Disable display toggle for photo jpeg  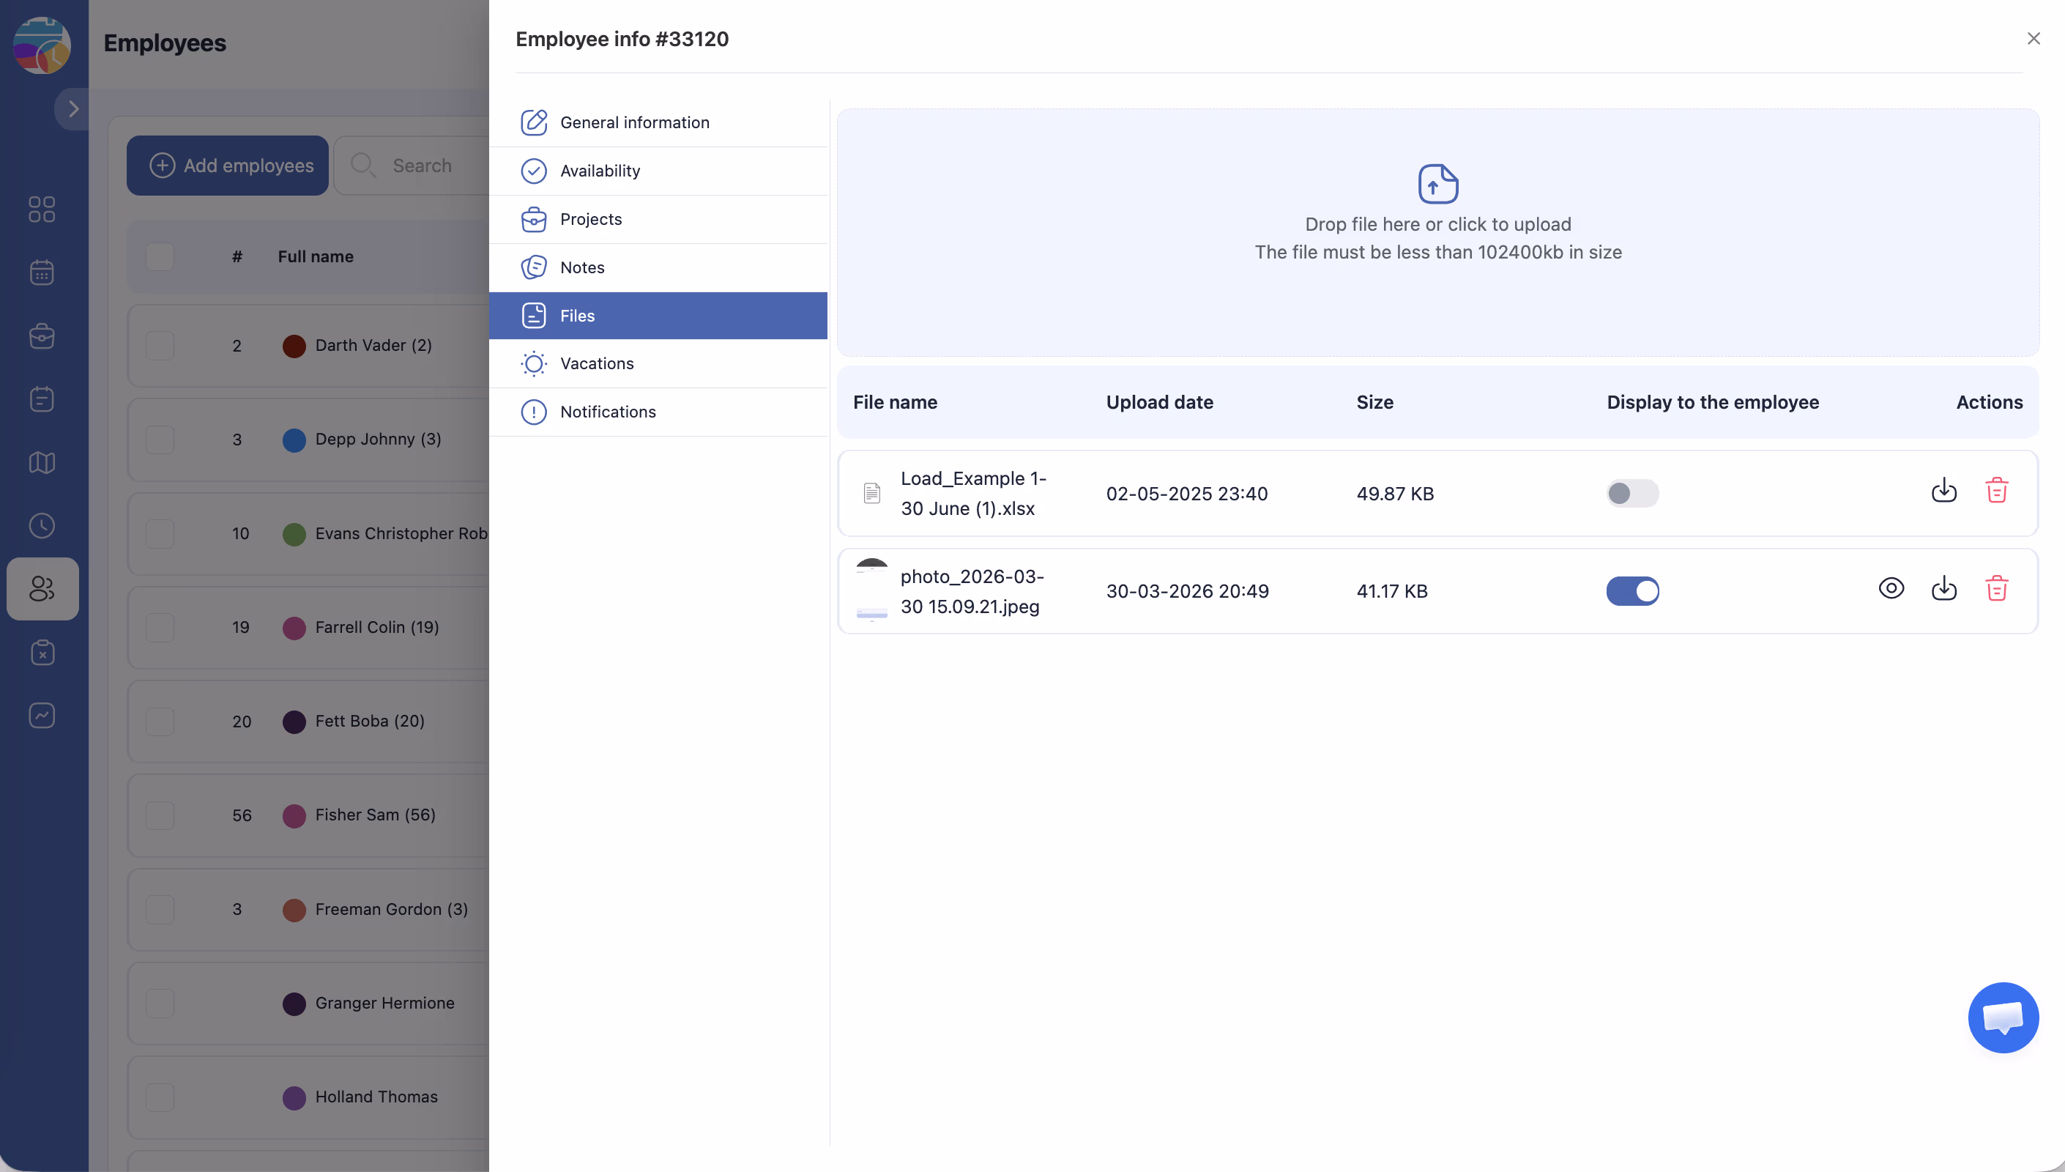coord(1631,591)
